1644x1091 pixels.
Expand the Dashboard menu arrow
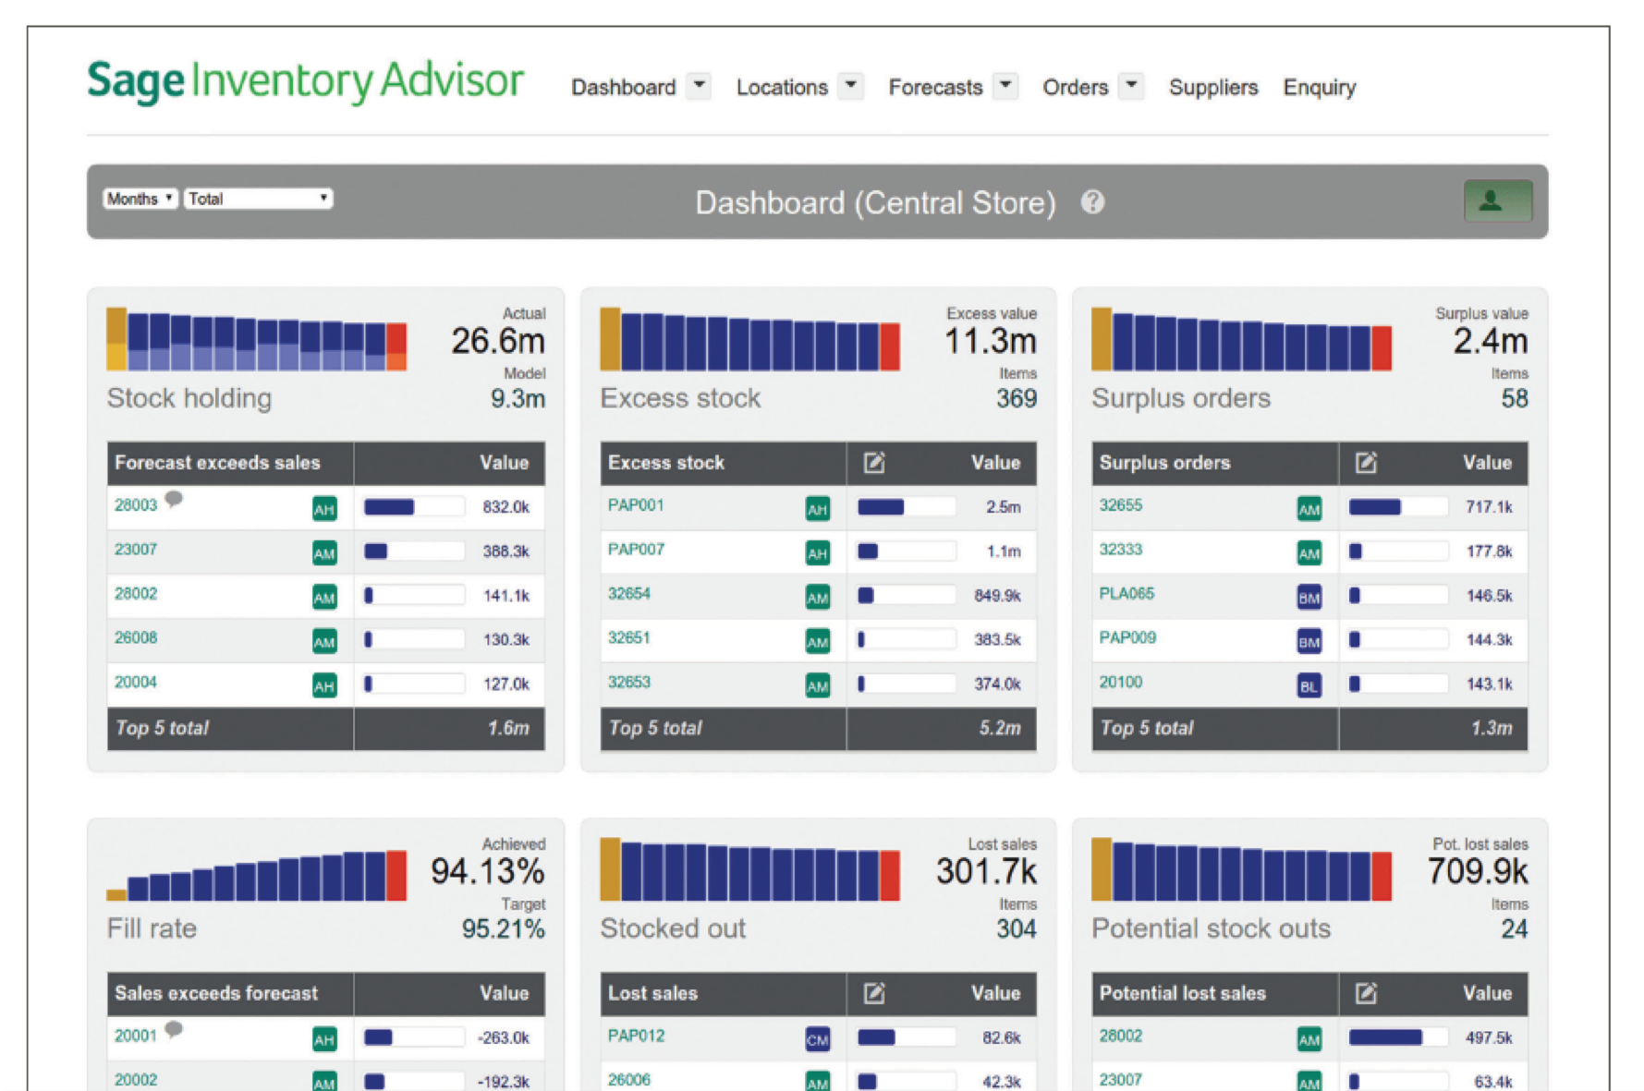coord(700,86)
